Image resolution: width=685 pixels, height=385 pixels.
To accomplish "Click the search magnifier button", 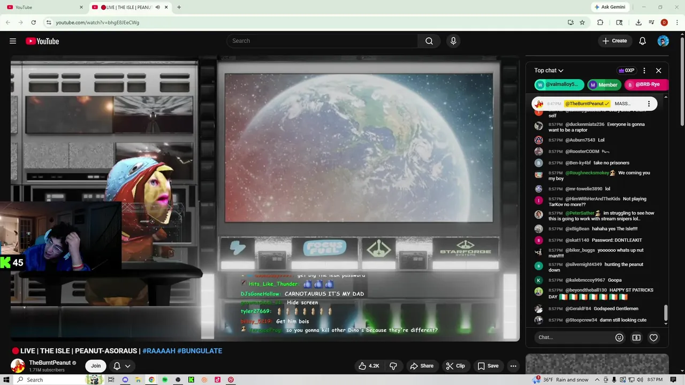I will [429, 41].
